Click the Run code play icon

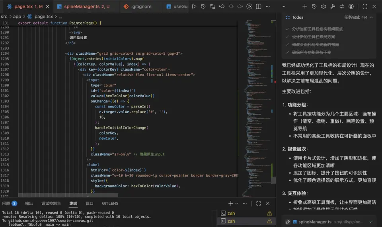tap(194, 7)
